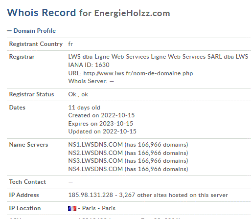Viewport: 251px width, 219px height.
Task: Open NS4 166,966 domains count
Action: (x=157, y=169)
